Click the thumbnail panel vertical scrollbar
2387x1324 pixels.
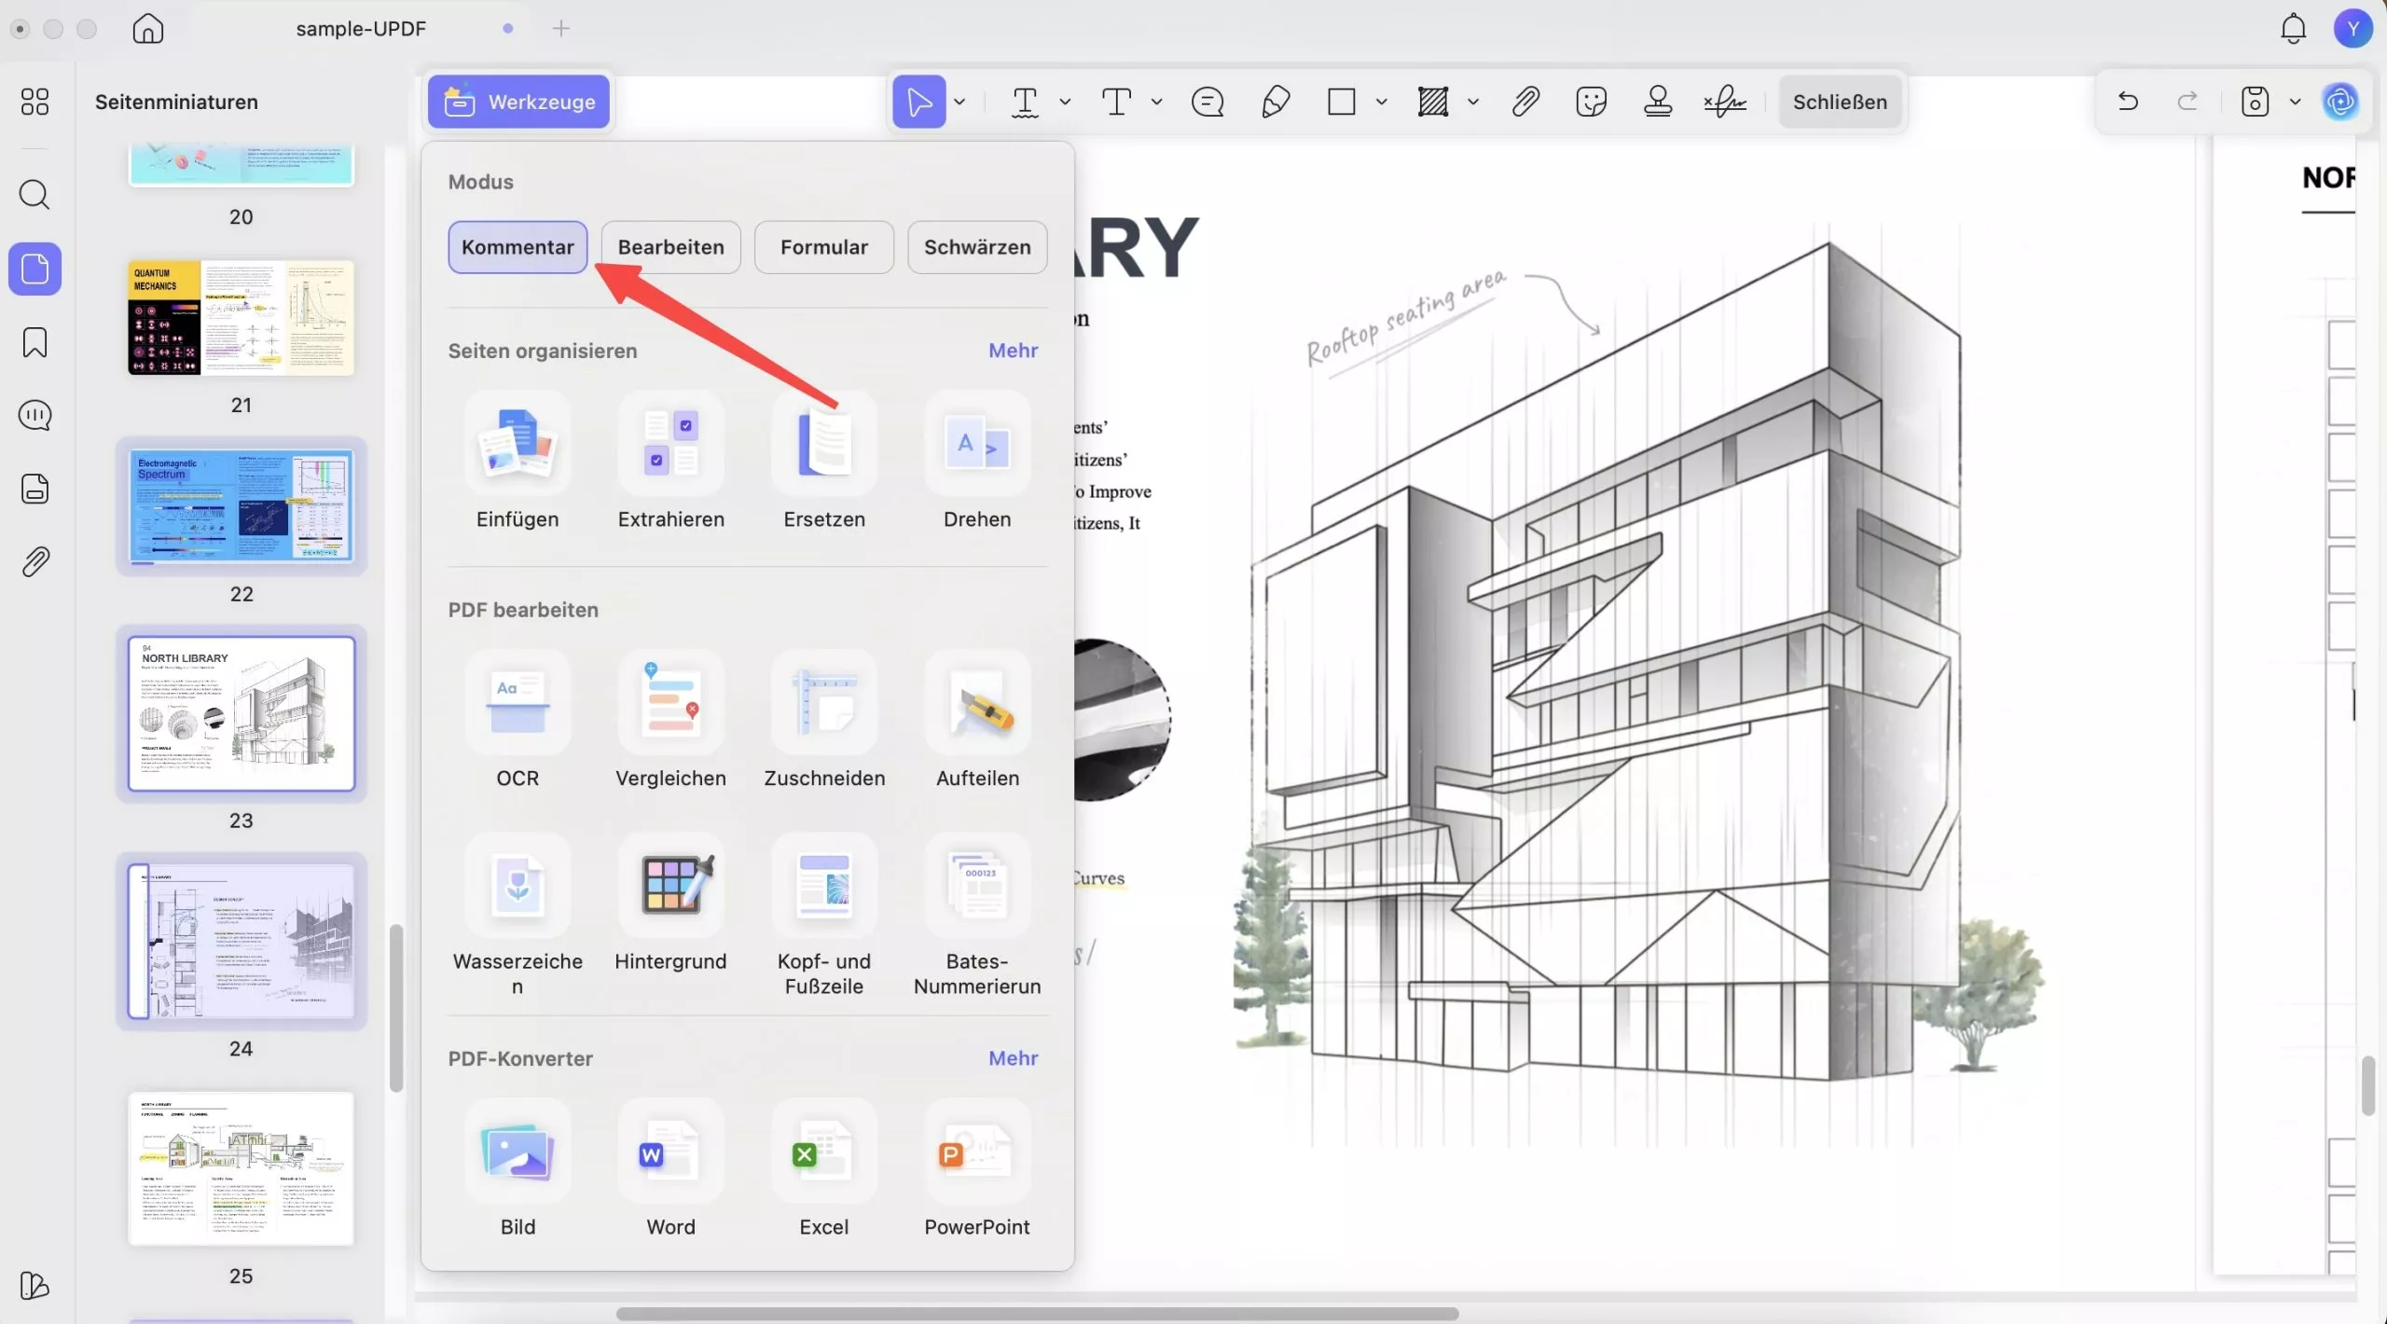[x=396, y=1007]
